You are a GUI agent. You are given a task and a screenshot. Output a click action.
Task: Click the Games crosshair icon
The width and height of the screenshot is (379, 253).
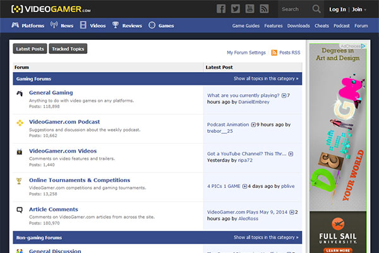(152, 25)
